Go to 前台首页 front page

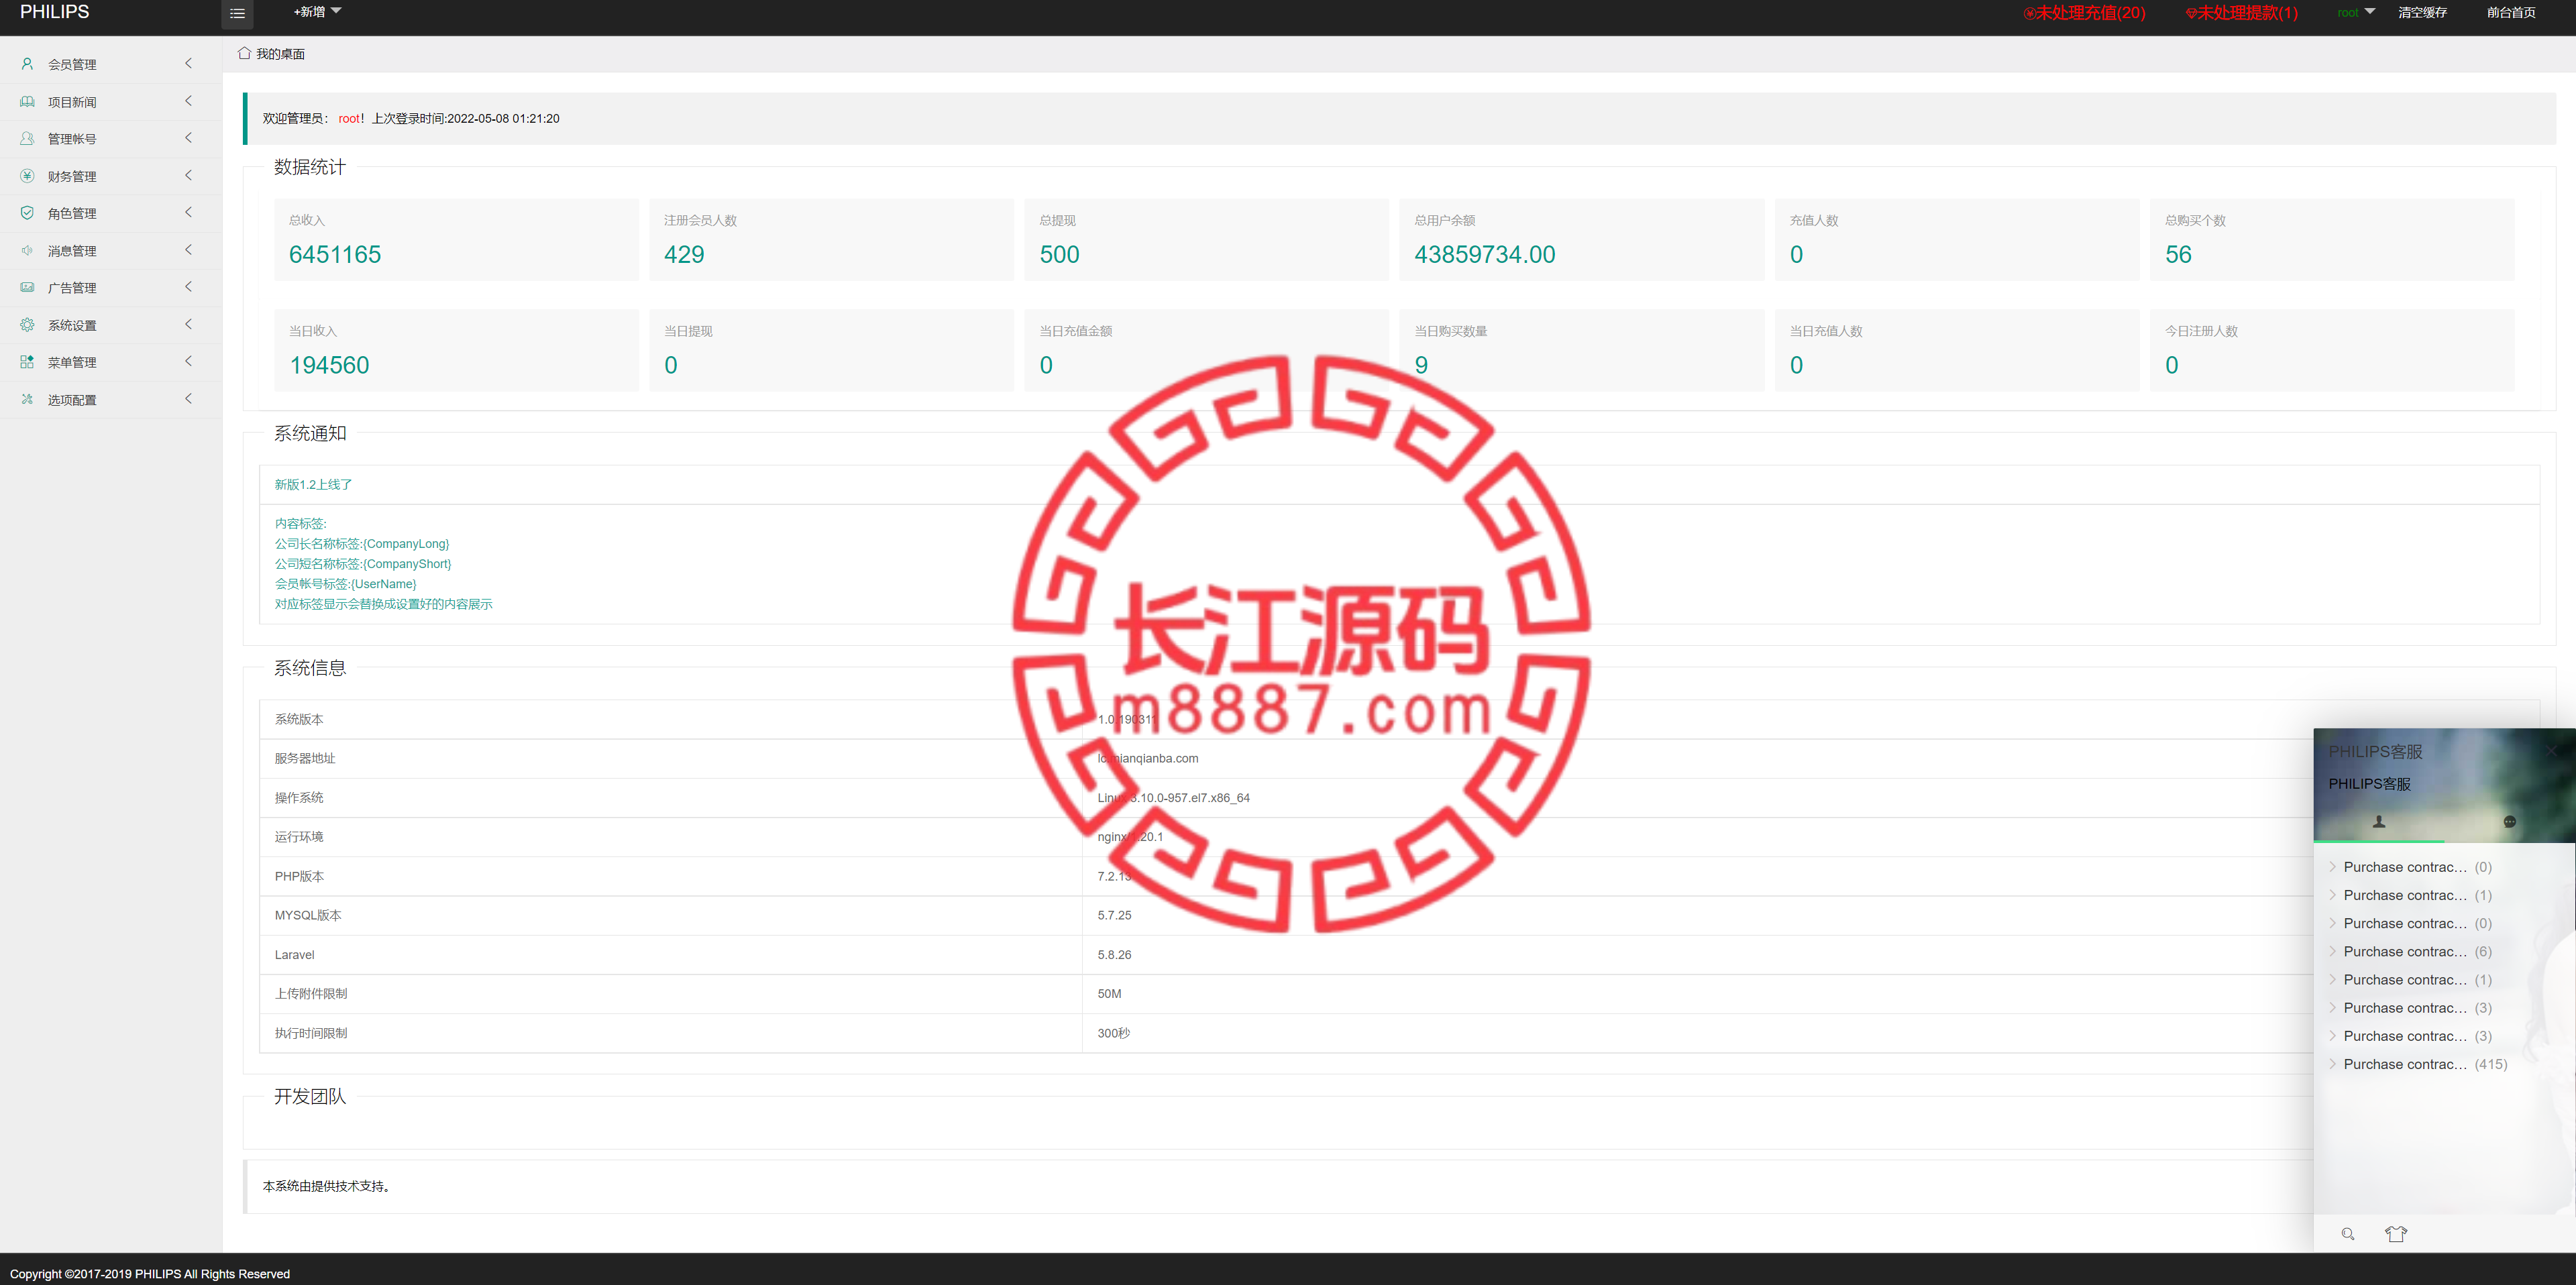(x=2511, y=12)
